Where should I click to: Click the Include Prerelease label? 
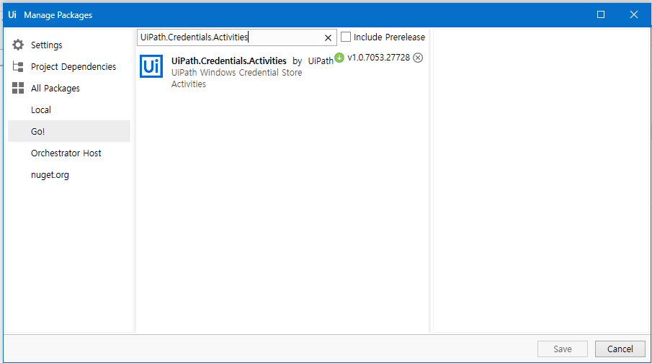pos(389,37)
